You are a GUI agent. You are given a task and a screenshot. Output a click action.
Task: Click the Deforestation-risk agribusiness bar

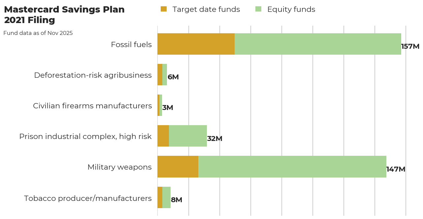pos(162,75)
